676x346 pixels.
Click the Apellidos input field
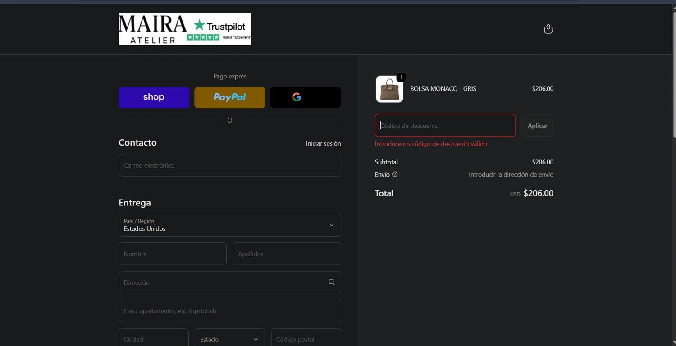pyautogui.click(x=287, y=254)
